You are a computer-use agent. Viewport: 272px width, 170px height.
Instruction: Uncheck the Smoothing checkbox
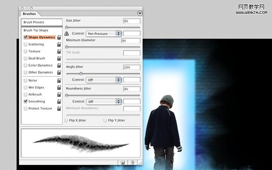25,101
